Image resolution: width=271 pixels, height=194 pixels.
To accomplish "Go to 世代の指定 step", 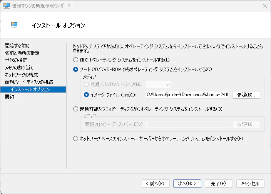I will coord(16,60).
